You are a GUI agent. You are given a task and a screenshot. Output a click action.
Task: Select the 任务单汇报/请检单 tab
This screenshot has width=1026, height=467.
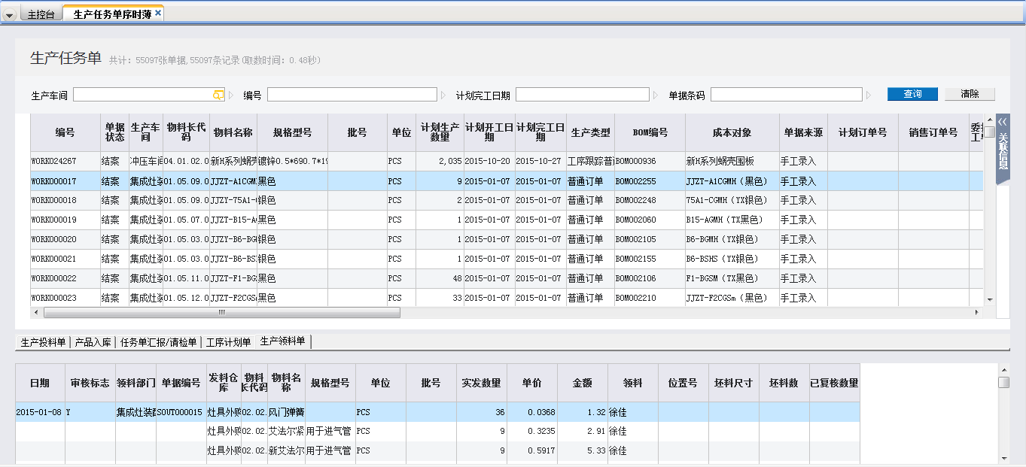pyautogui.click(x=158, y=342)
